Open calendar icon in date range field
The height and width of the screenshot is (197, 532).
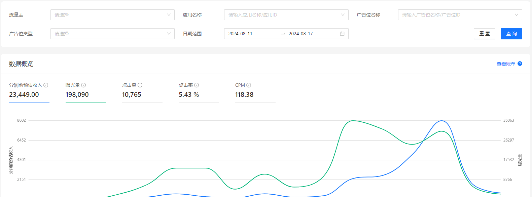point(342,34)
